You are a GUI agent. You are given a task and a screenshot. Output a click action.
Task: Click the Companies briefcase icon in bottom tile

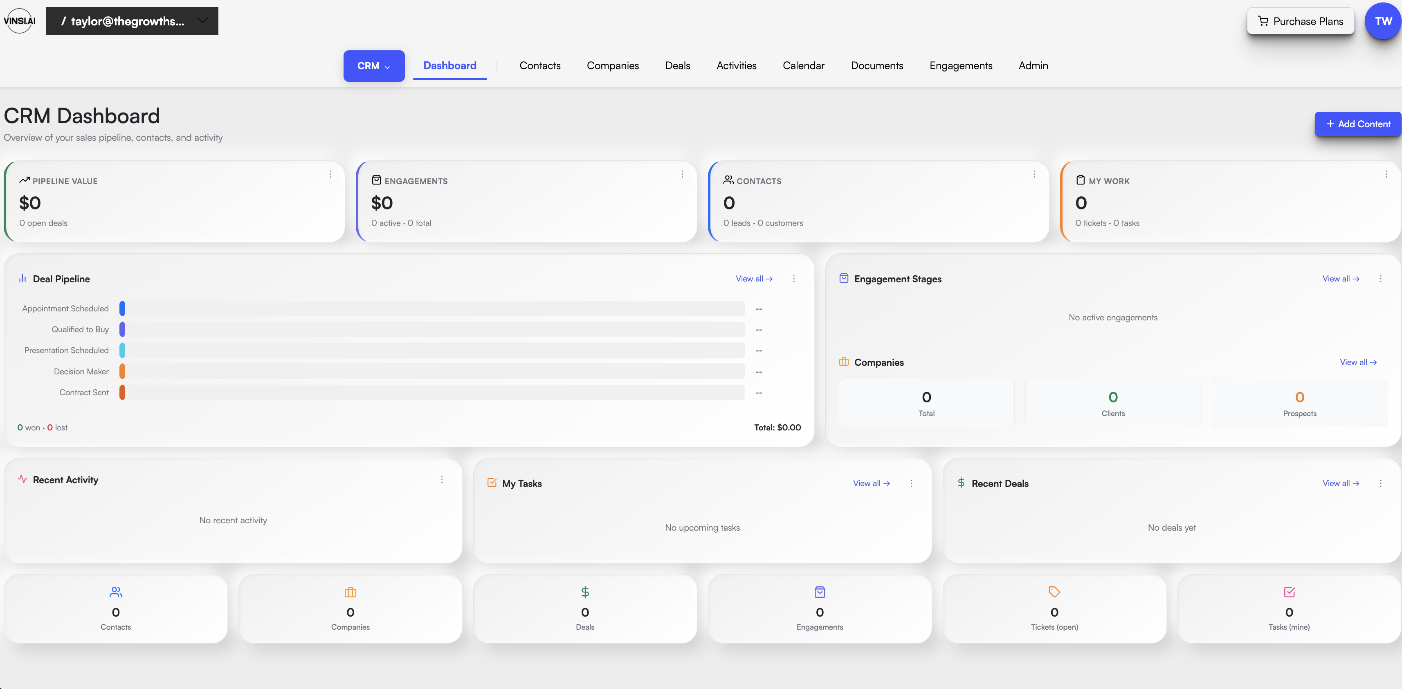point(350,592)
